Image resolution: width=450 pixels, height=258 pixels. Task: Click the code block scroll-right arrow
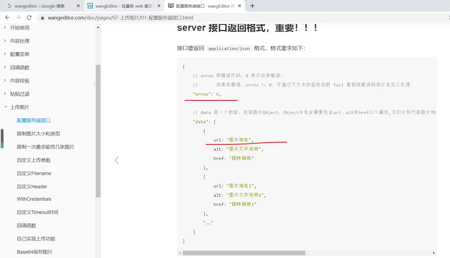point(434,253)
